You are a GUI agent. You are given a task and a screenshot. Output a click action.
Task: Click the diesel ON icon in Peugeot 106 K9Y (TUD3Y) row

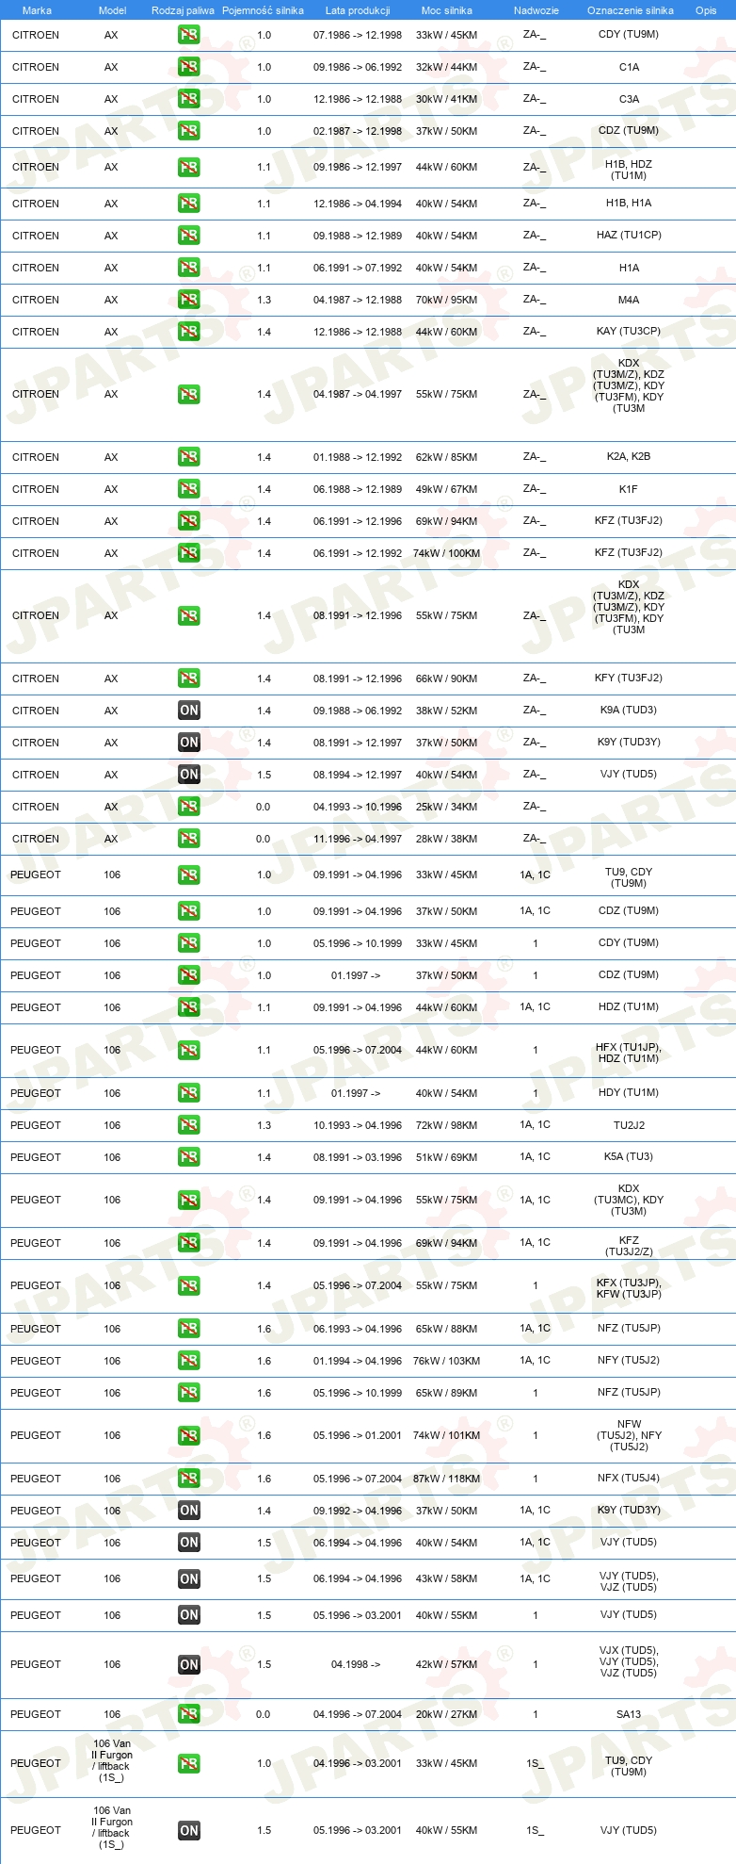pos(189,1511)
